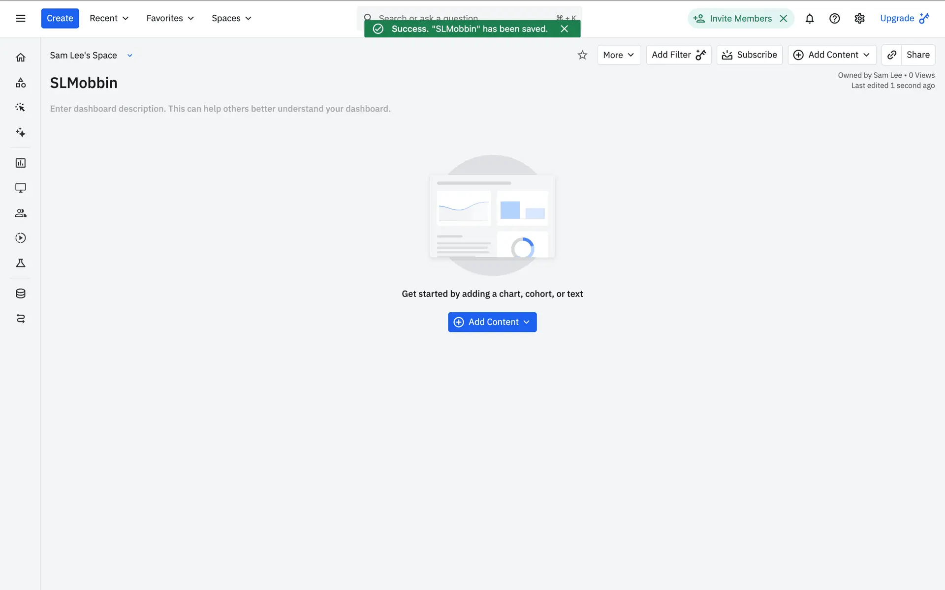Screen dimensions: 945x590
Task: Click the sparkle AI icon in sidebar
Action: (x=20, y=132)
